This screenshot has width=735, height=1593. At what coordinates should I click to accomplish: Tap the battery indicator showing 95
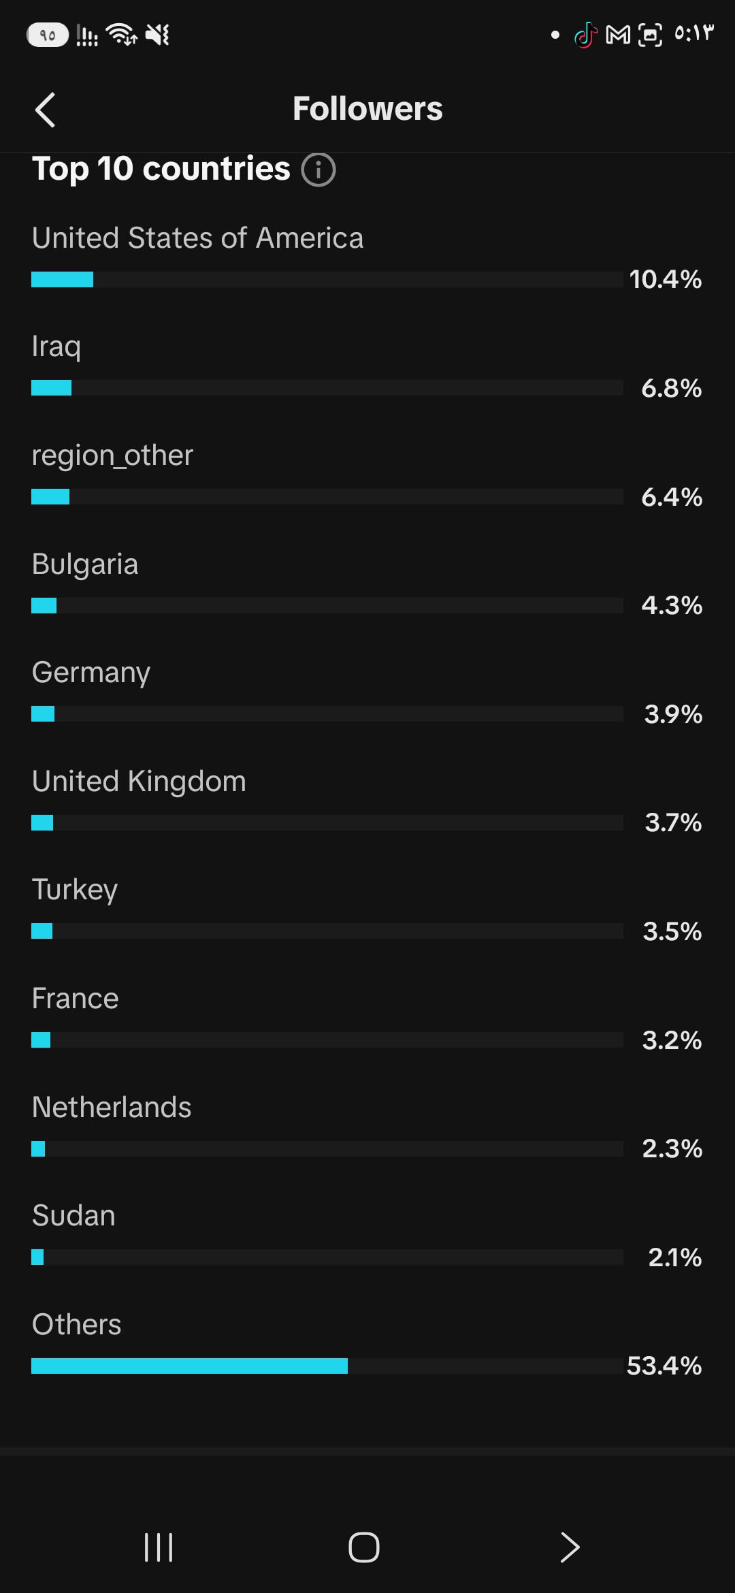(x=47, y=35)
